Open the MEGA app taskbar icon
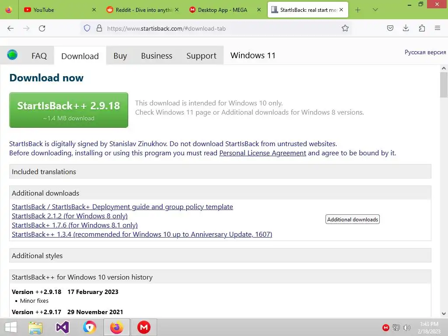 click(143, 327)
